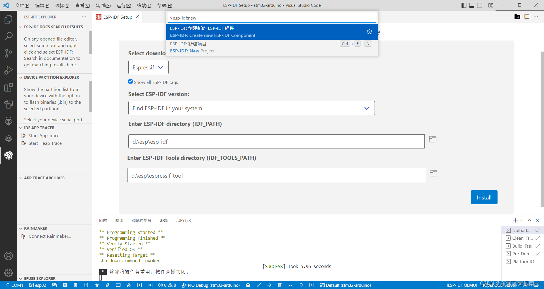Viewport: 544px width, 289px height.
Task: Select the ESP-IDF Explorer activity bar icon
Action: tap(8, 155)
